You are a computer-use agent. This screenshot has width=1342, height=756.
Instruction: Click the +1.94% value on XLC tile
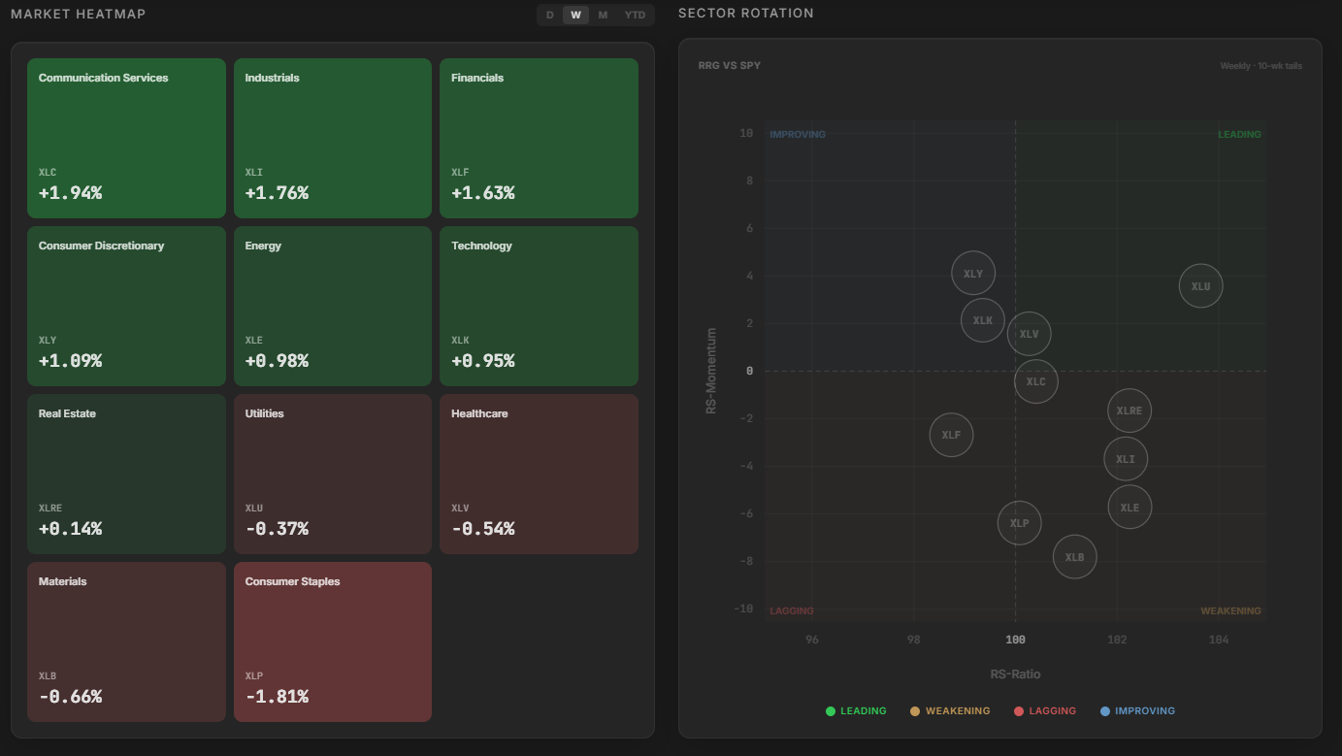click(70, 193)
